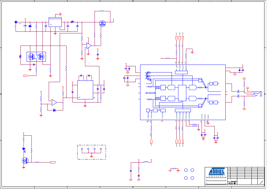Select the red off-page port below the dual MOSFET
The image size is (269, 190).
[x=26, y=76]
